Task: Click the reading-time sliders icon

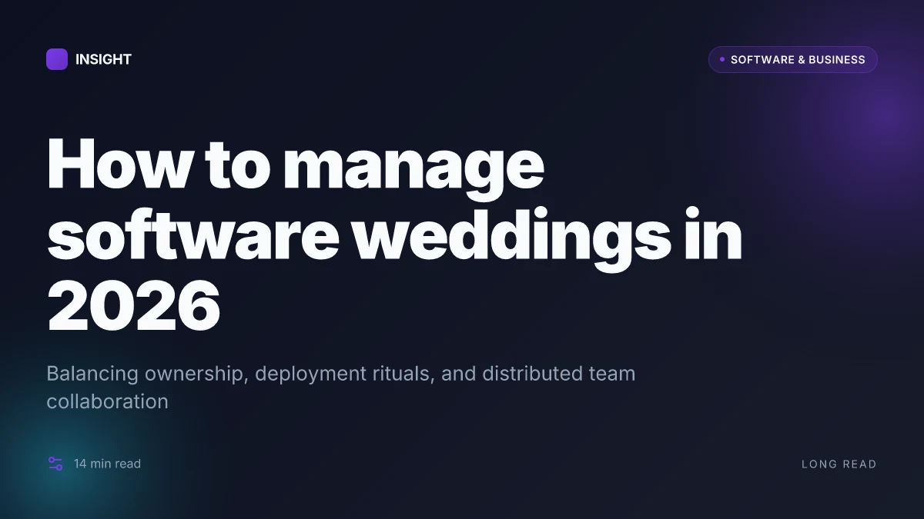Action: [x=55, y=464]
